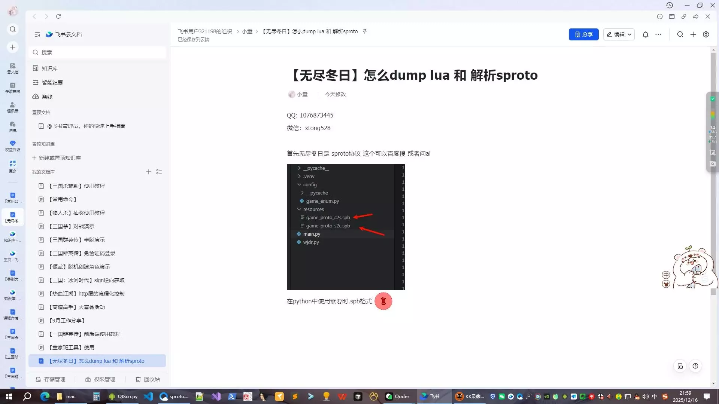The height and width of the screenshot is (404, 719).
Task: Click the 搜索 input field
Action: (x=97, y=52)
